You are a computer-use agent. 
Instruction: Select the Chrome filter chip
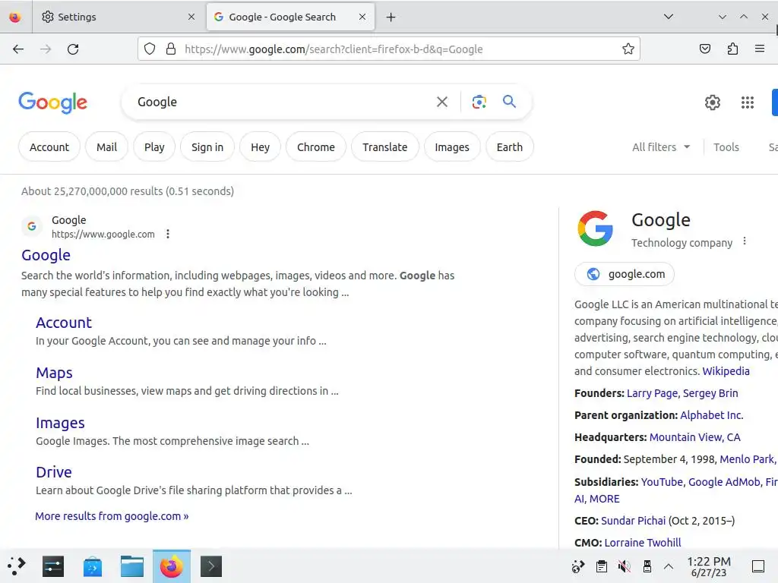tap(316, 147)
